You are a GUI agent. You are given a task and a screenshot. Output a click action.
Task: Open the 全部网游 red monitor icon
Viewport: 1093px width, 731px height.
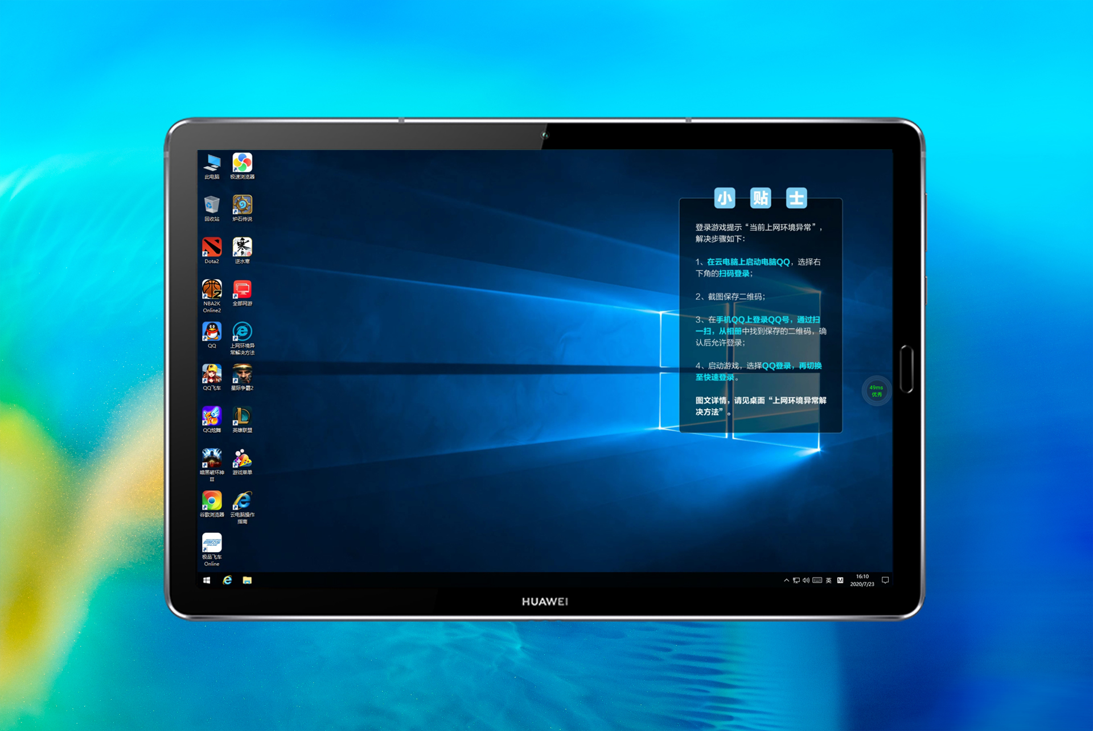click(243, 293)
